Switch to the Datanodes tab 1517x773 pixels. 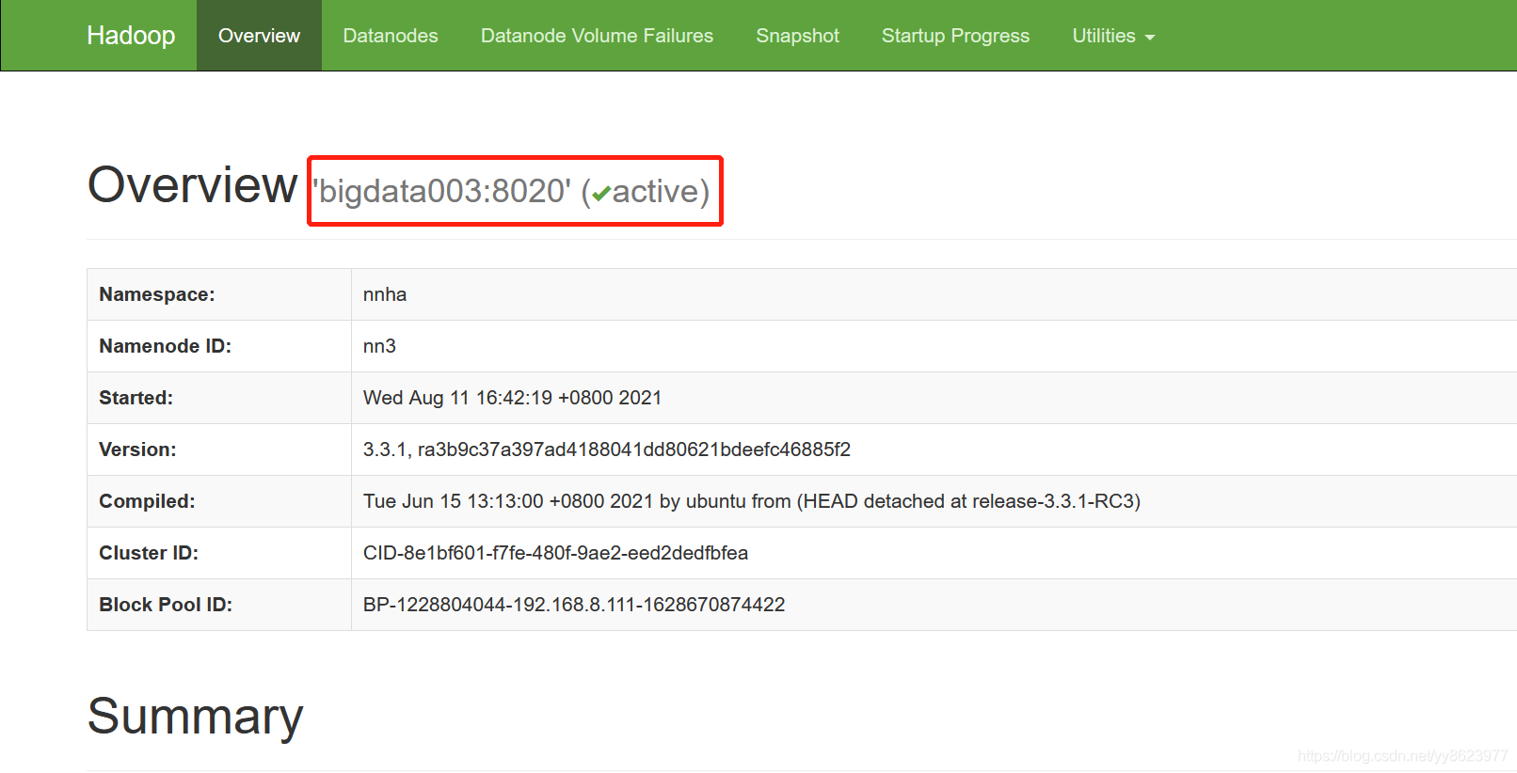pyautogui.click(x=391, y=36)
